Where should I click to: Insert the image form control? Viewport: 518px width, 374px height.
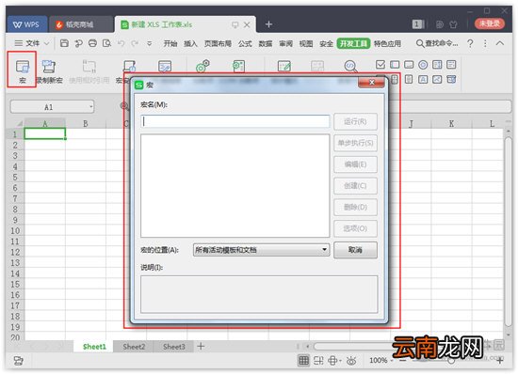[437, 79]
